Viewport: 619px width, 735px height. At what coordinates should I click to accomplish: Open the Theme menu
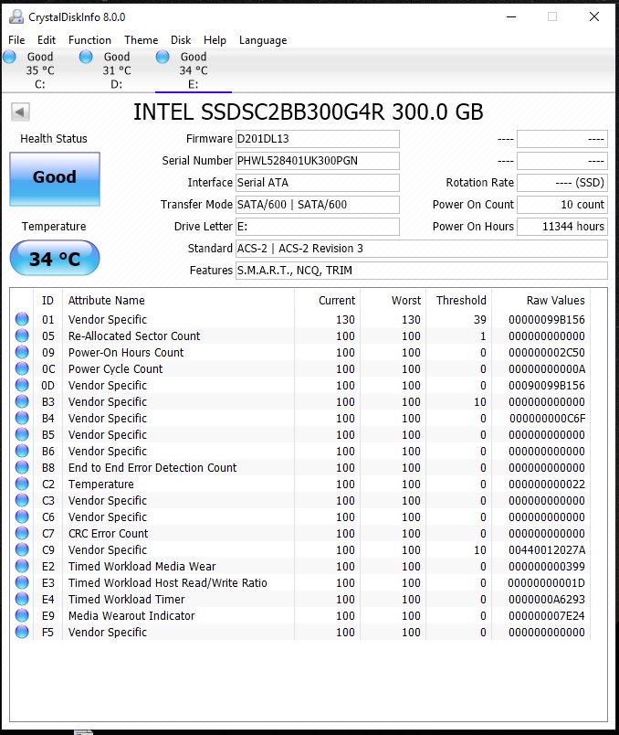[141, 40]
